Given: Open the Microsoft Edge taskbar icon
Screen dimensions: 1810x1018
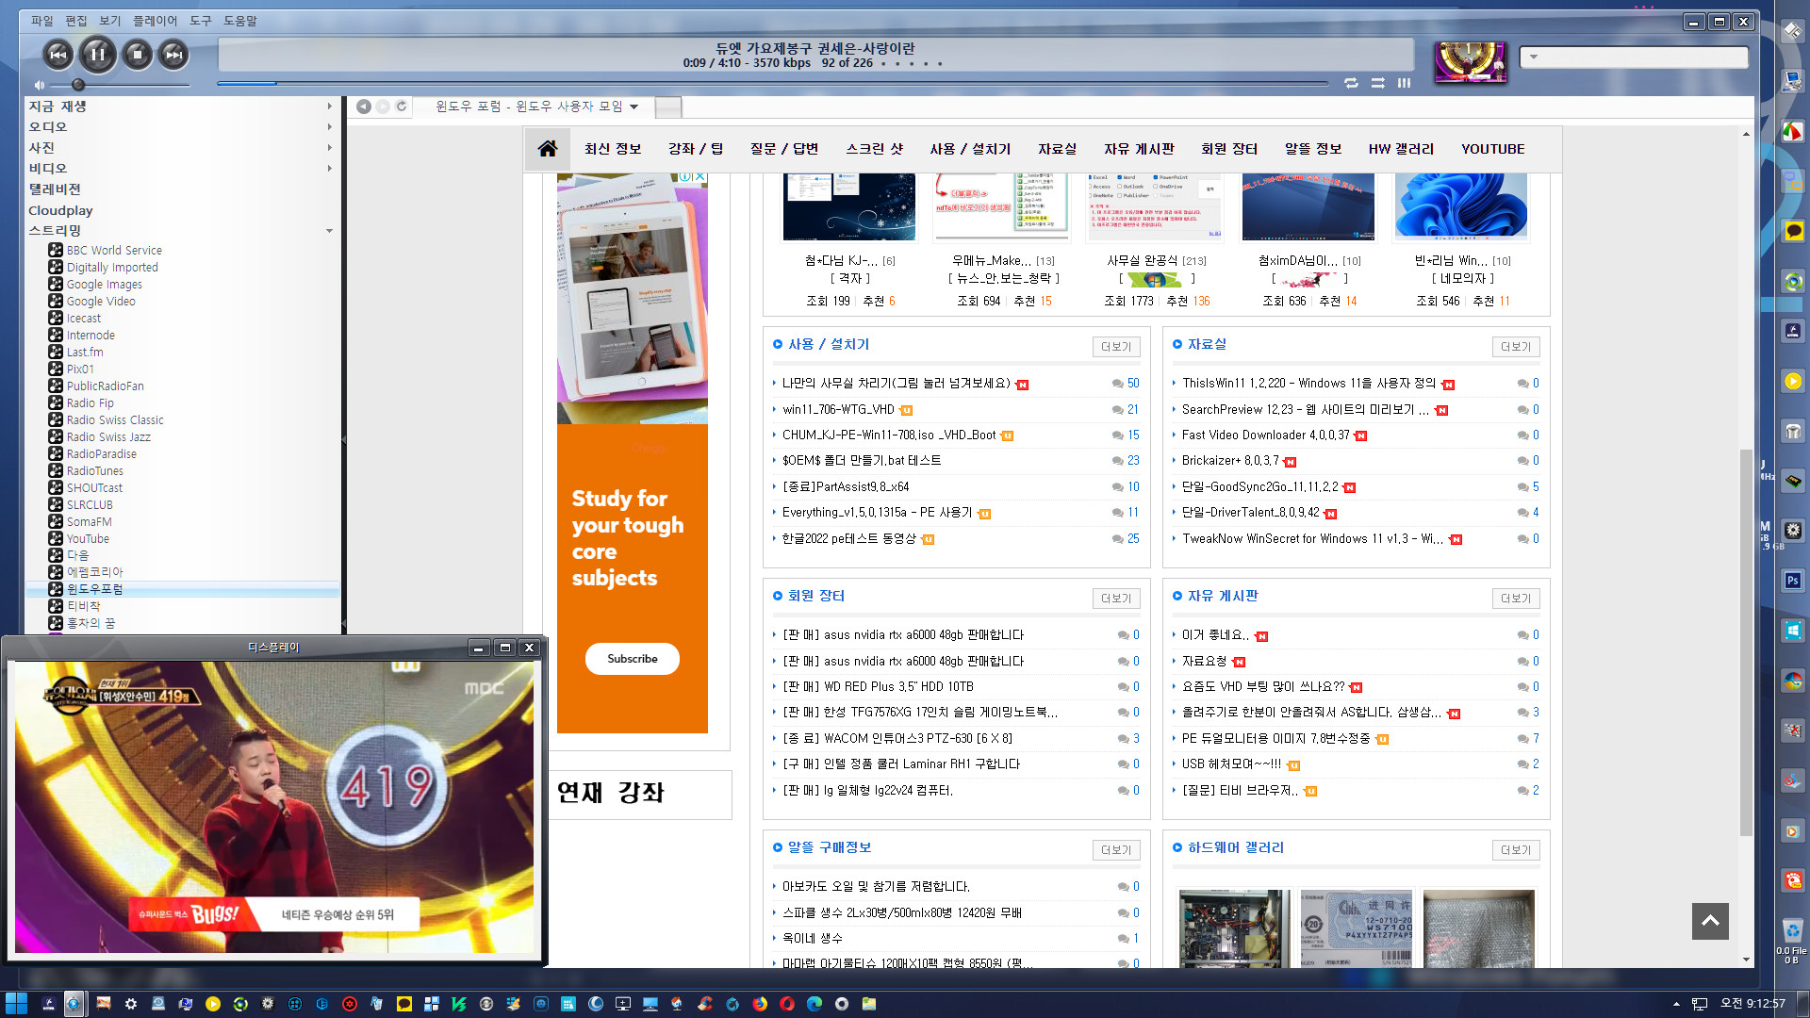Looking at the screenshot, I should click(814, 1004).
